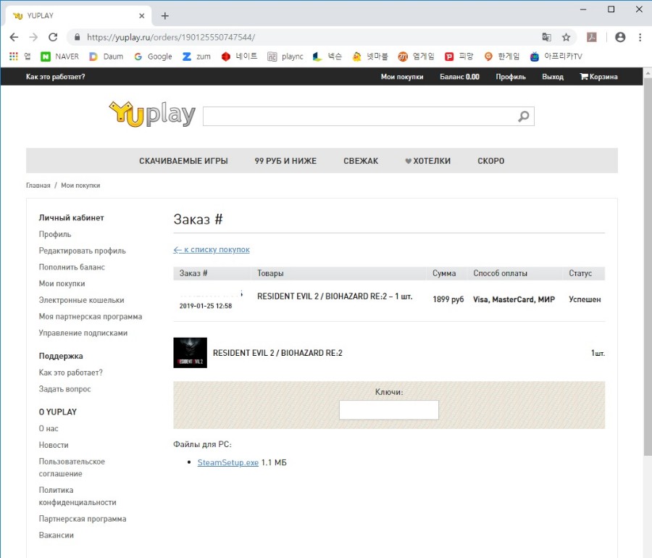This screenshot has height=558, width=652.
Task: Open Редактировать профиль in sidebar
Action: [83, 251]
